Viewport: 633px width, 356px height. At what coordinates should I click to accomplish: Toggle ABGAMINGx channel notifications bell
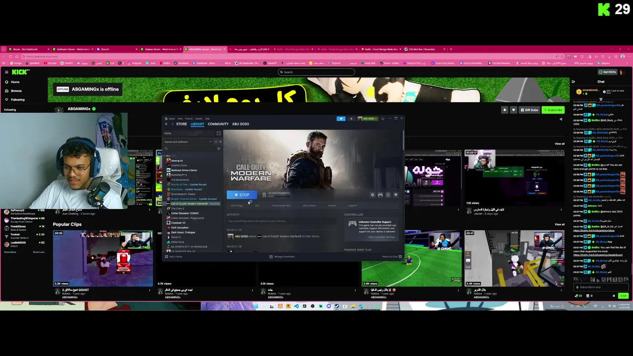(505, 110)
